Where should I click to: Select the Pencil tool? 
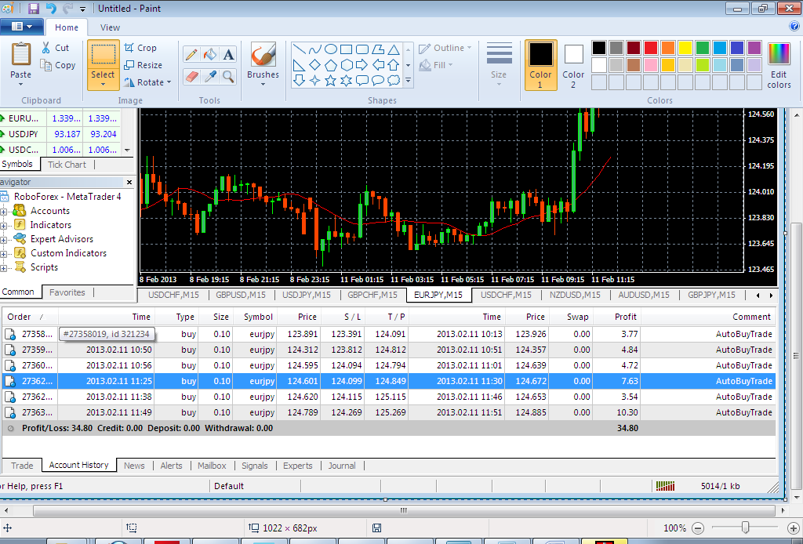[x=191, y=54]
